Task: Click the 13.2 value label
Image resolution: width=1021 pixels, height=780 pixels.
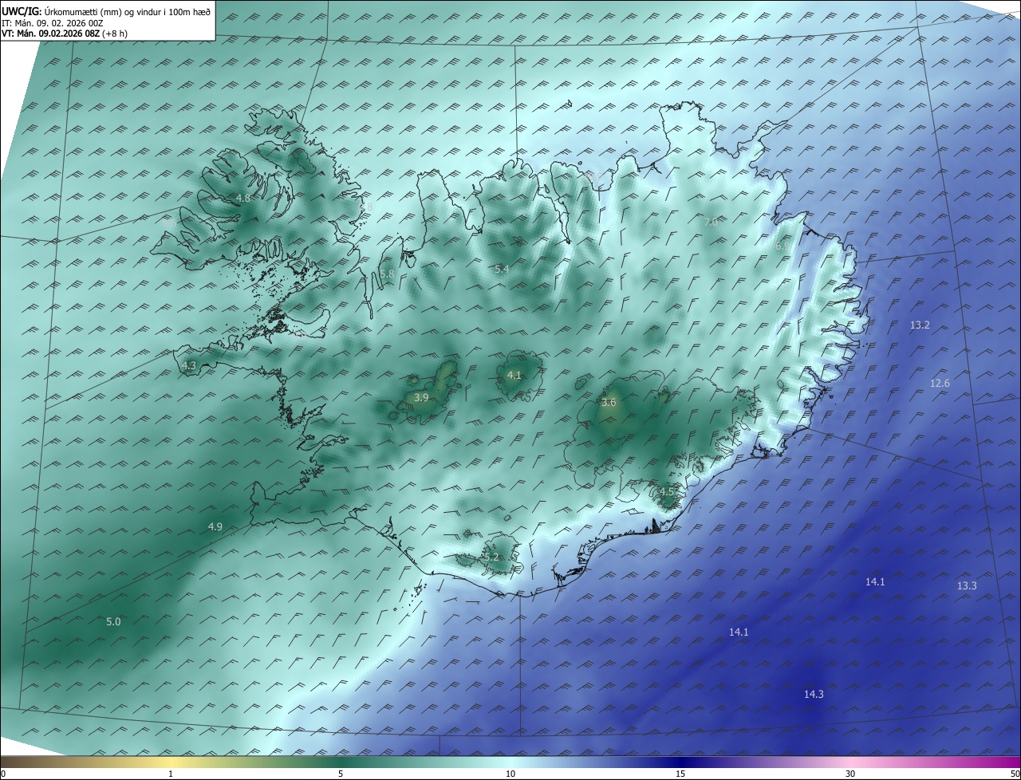Action: coord(920,325)
